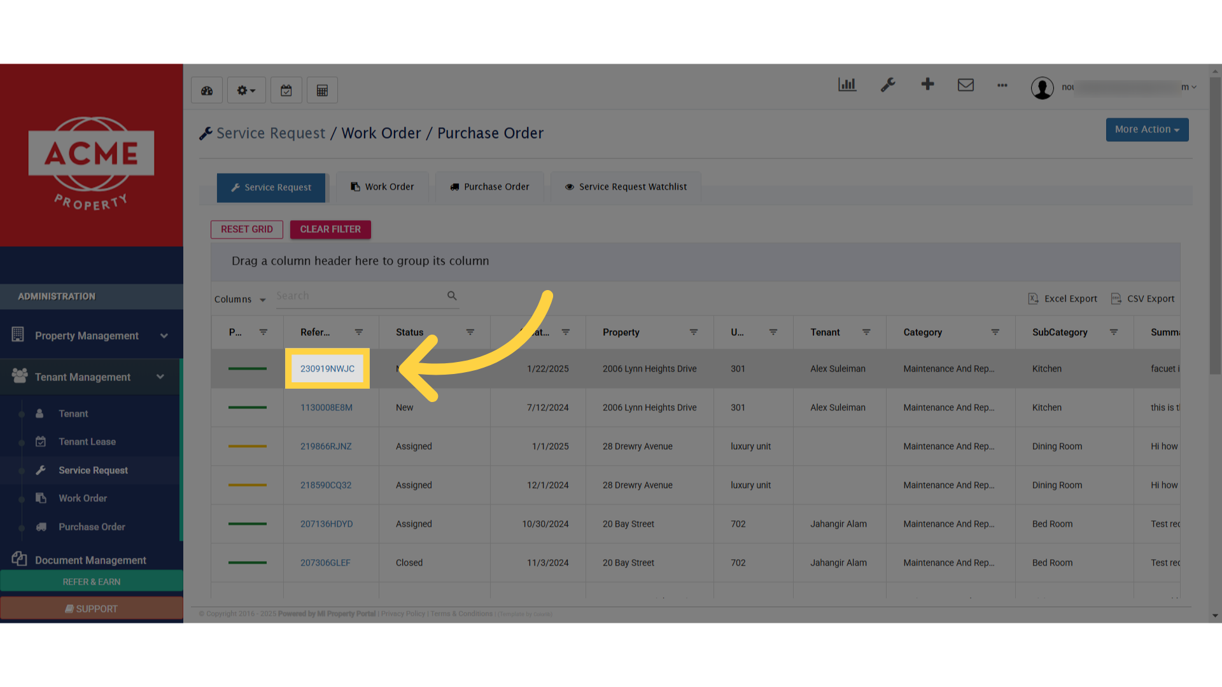
Task: Open the calculator toolbar icon
Action: tap(322, 90)
